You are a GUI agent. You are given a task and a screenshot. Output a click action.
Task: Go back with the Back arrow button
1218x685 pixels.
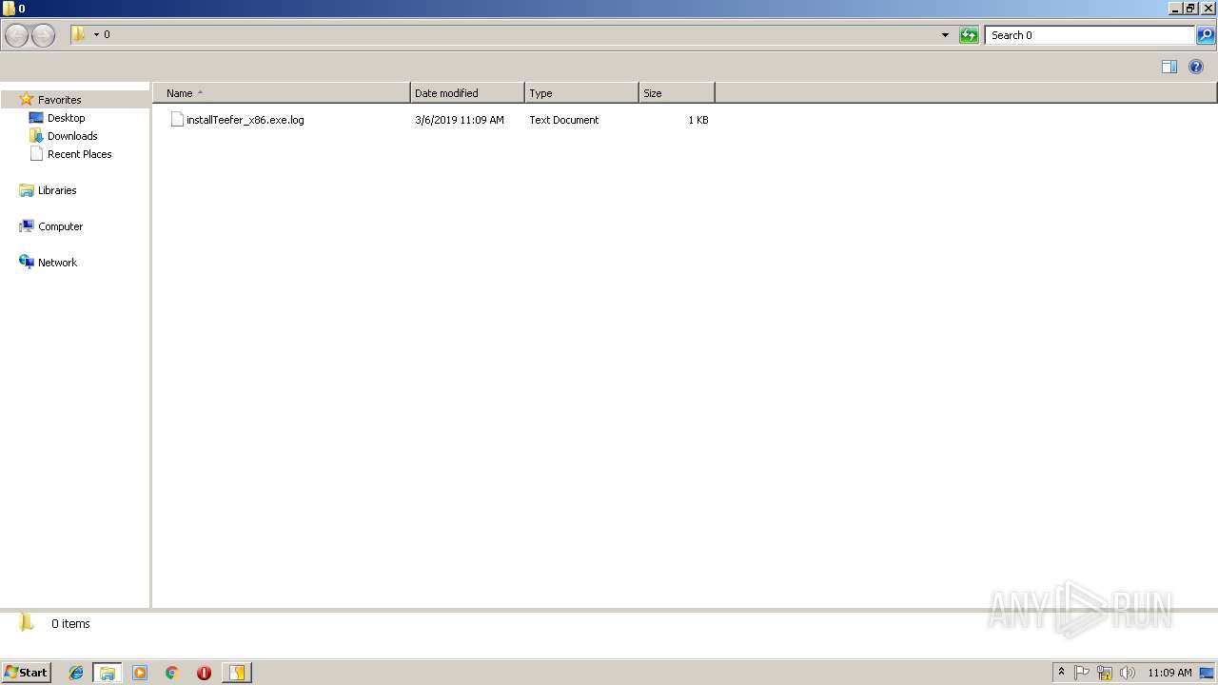(16, 35)
